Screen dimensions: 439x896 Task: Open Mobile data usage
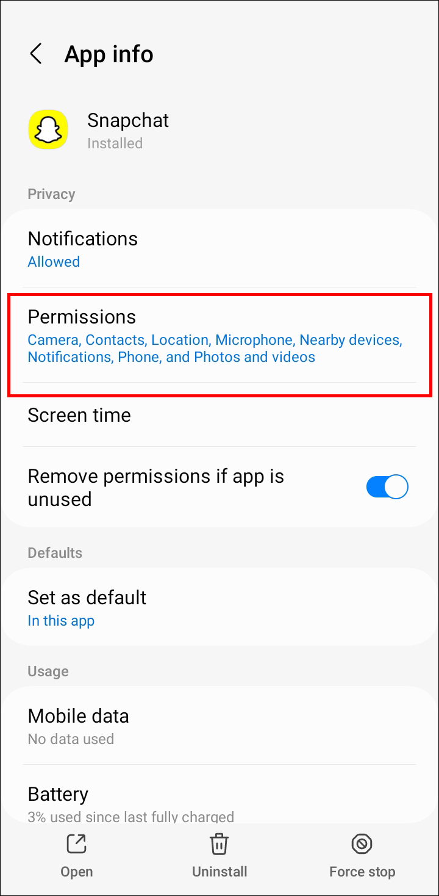(x=220, y=726)
